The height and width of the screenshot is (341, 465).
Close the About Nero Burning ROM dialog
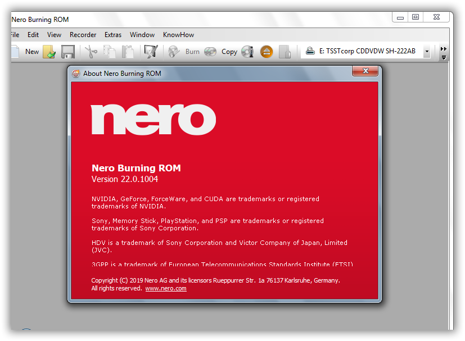tap(365, 71)
